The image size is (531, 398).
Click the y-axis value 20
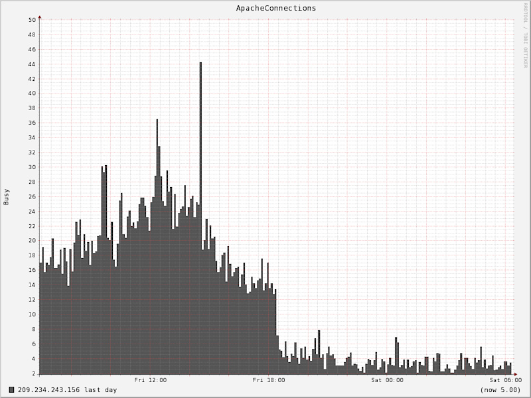tap(32, 241)
